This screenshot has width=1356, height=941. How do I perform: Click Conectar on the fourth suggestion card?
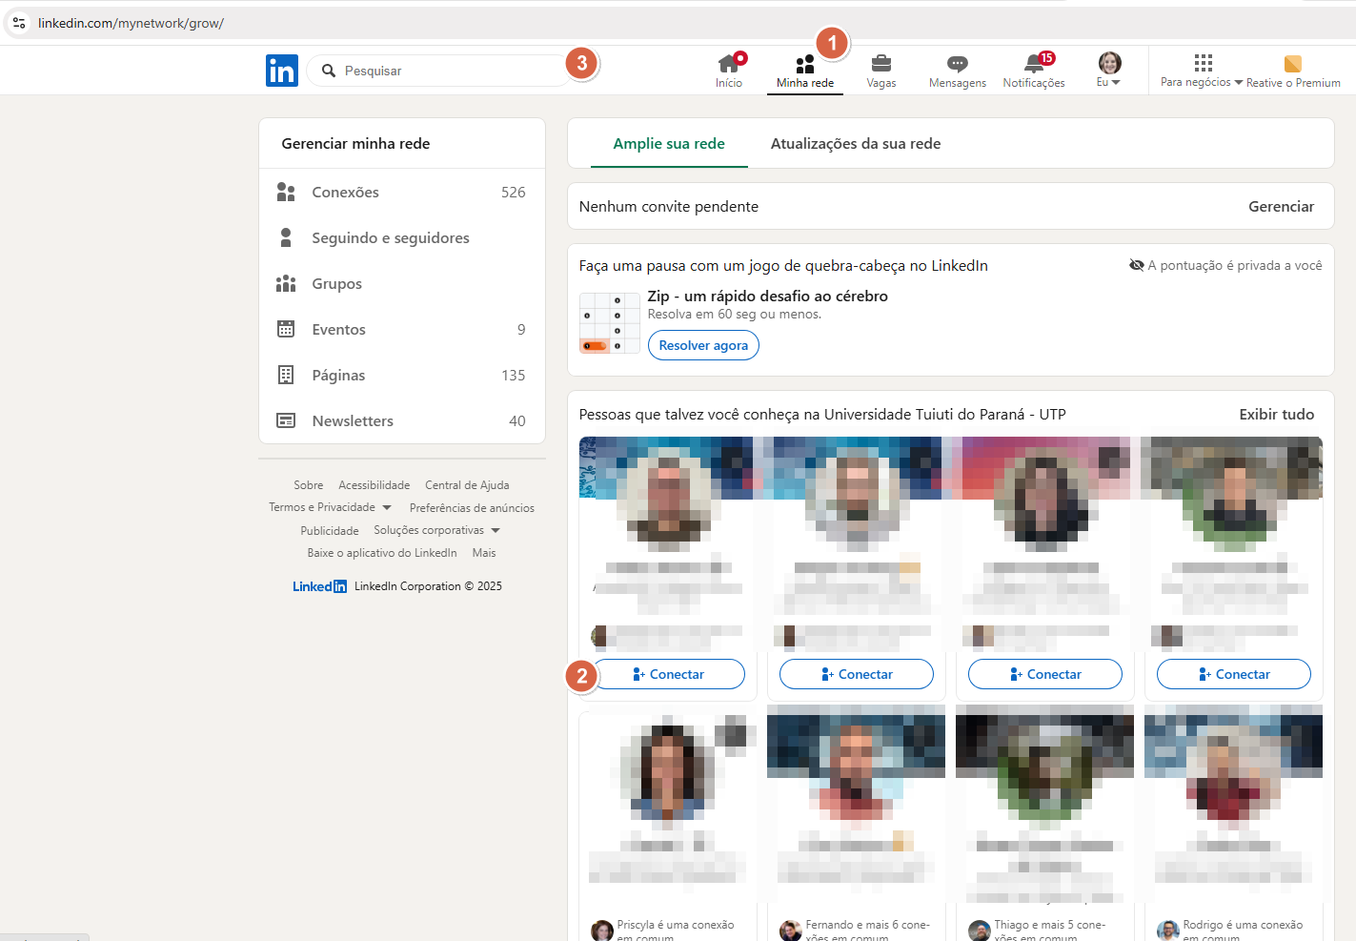[1234, 674]
